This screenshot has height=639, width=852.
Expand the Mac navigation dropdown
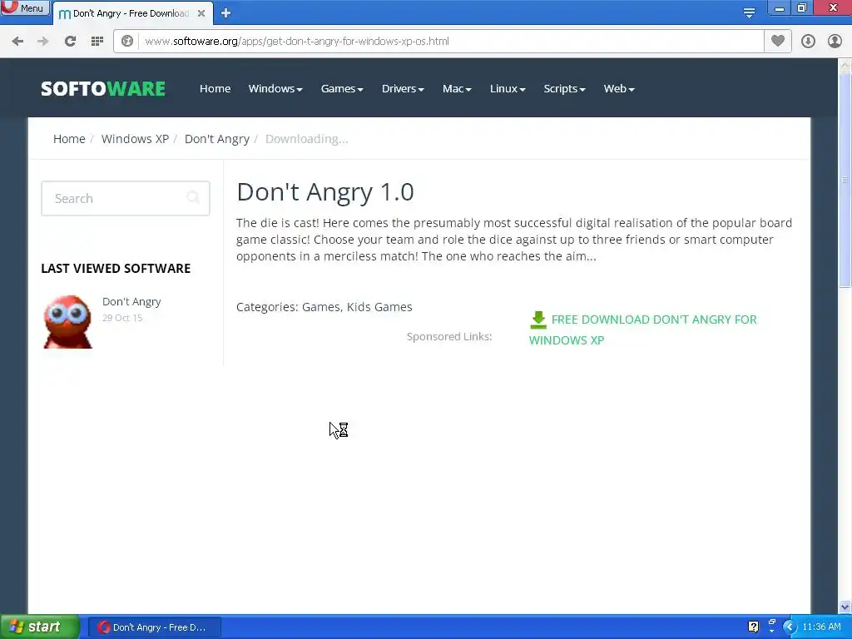point(457,88)
